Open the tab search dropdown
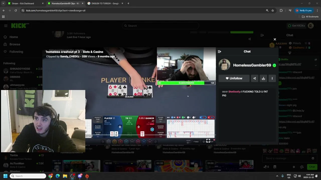 pyautogui.click(x=3, y=3)
